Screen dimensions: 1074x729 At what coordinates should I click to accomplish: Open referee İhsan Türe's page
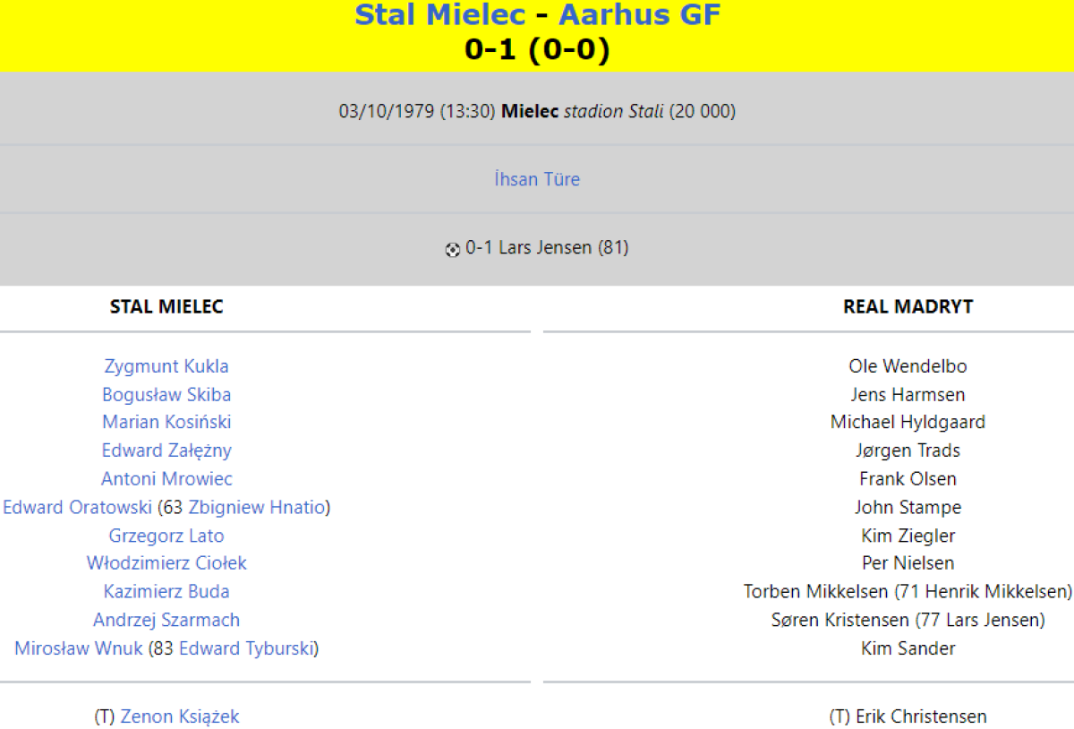537,179
